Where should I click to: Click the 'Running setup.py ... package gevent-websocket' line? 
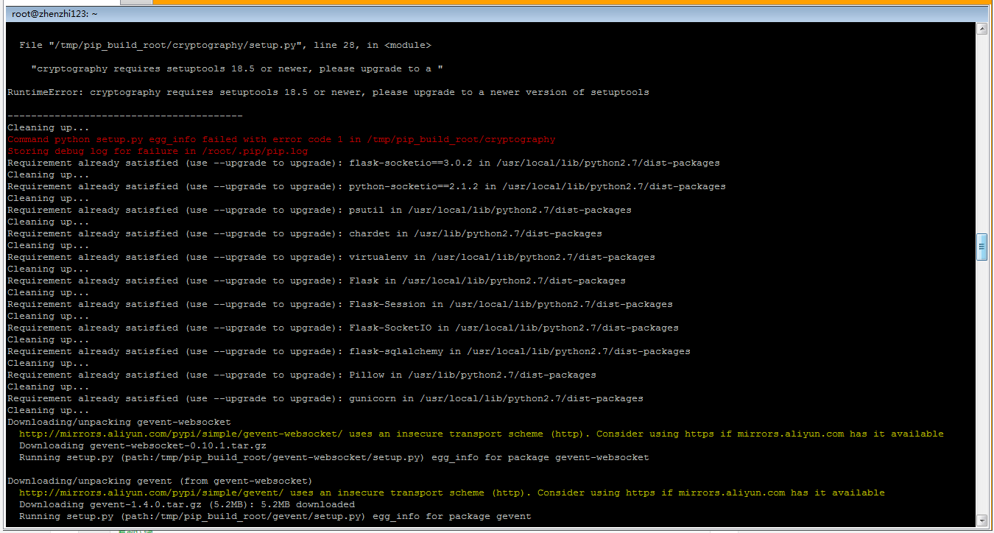pyautogui.click(x=334, y=458)
